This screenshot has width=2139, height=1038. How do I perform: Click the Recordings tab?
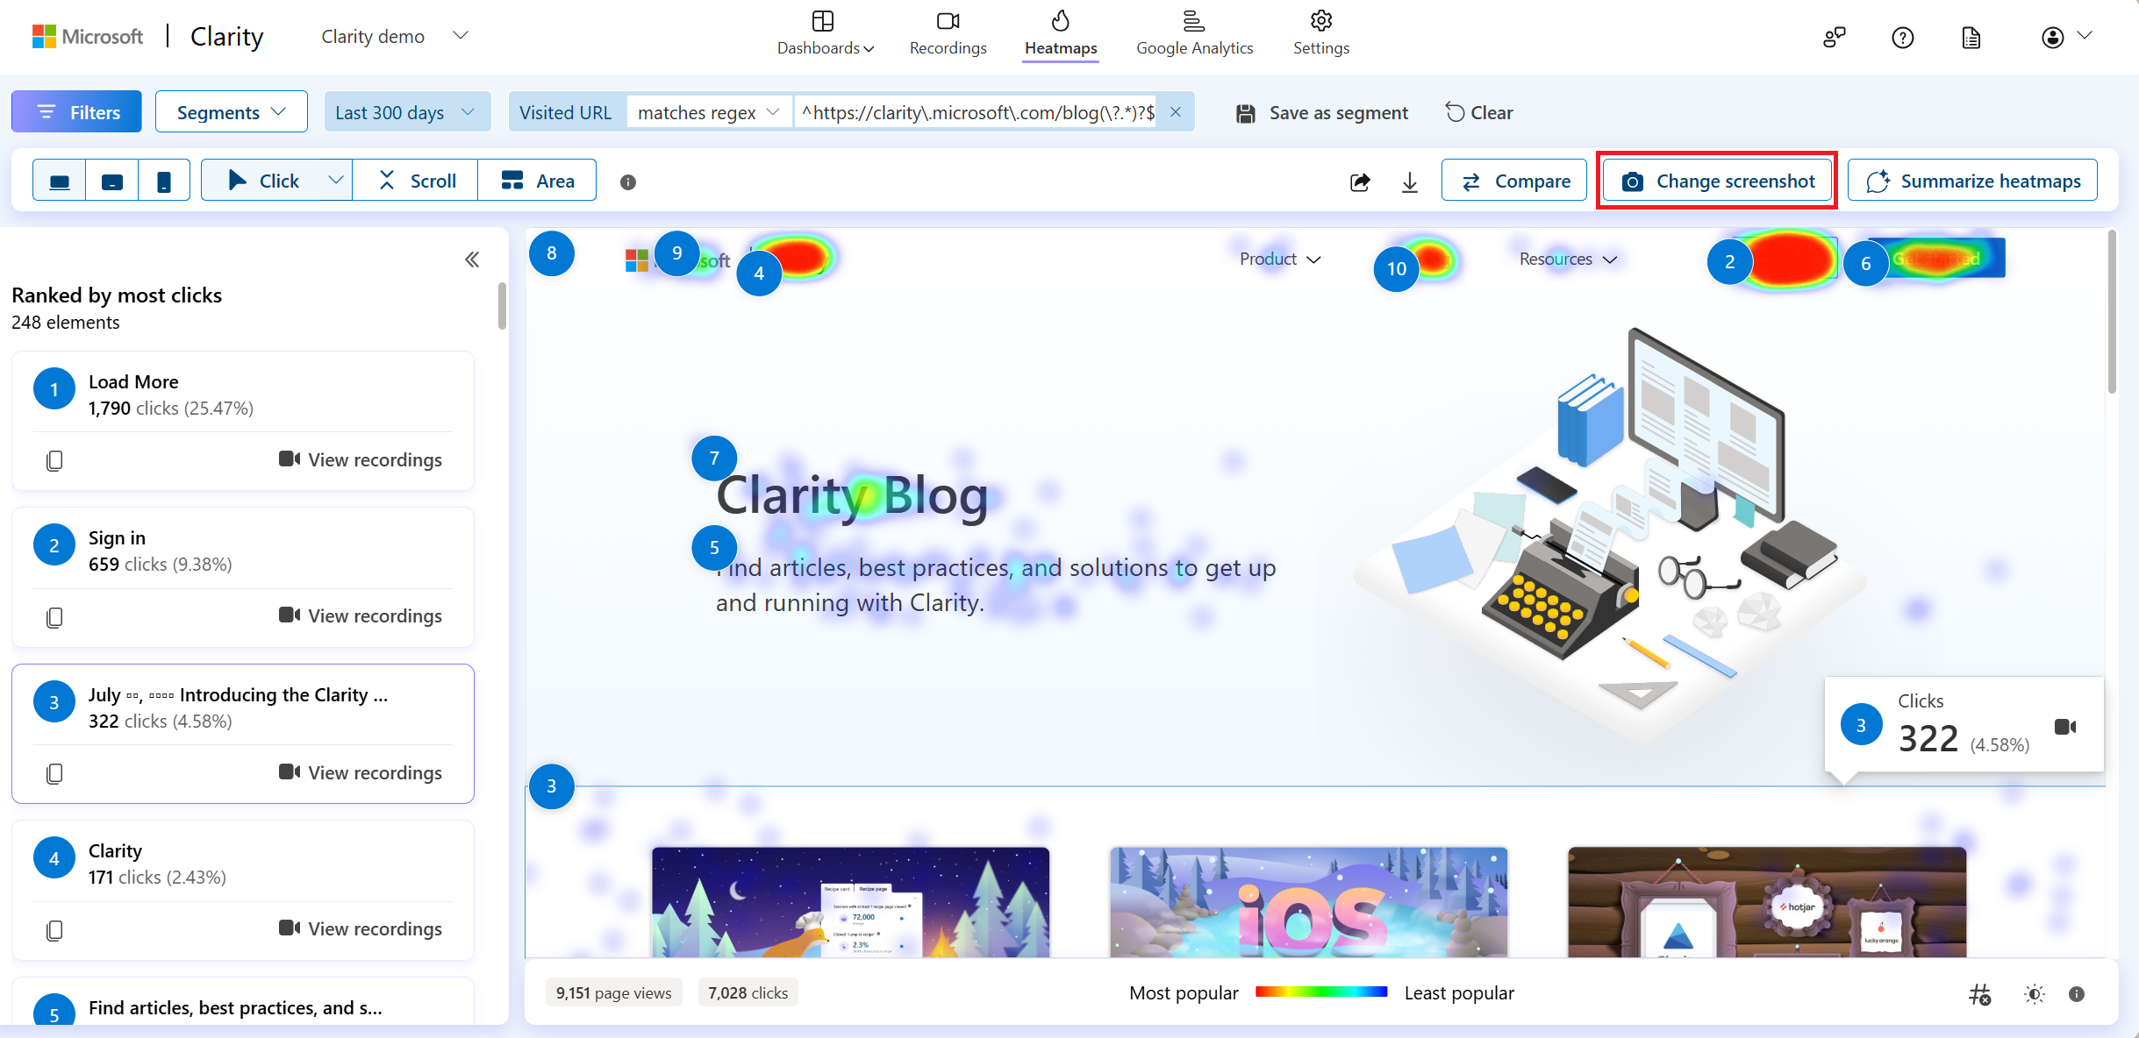tap(947, 34)
